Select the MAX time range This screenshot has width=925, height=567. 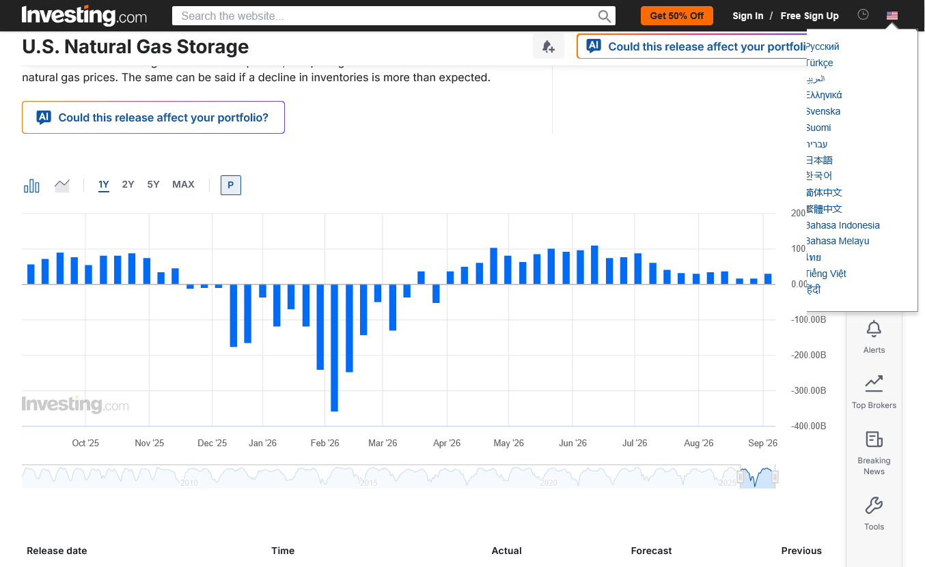pyautogui.click(x=183, y=184)
